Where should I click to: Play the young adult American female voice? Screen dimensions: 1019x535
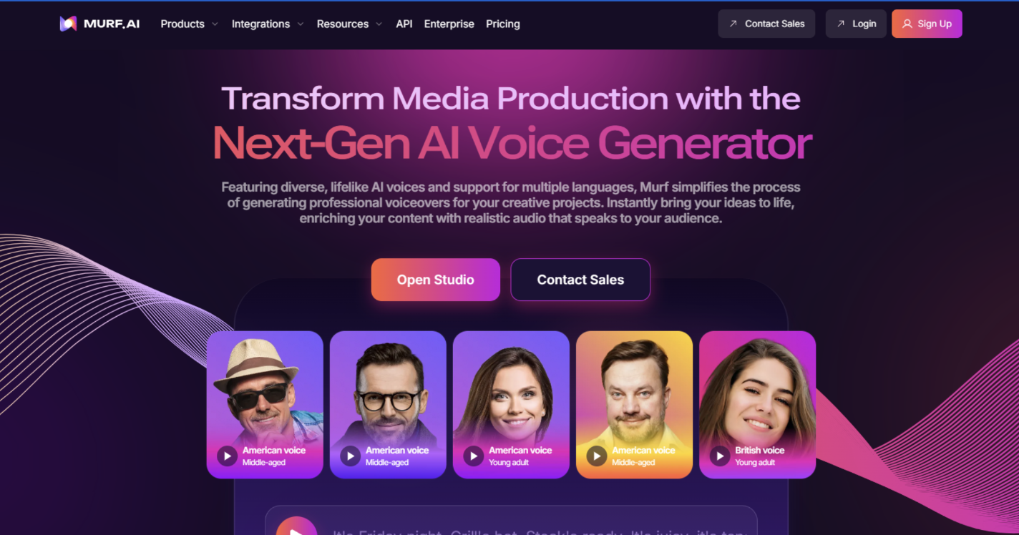click(x=473, y=456)
